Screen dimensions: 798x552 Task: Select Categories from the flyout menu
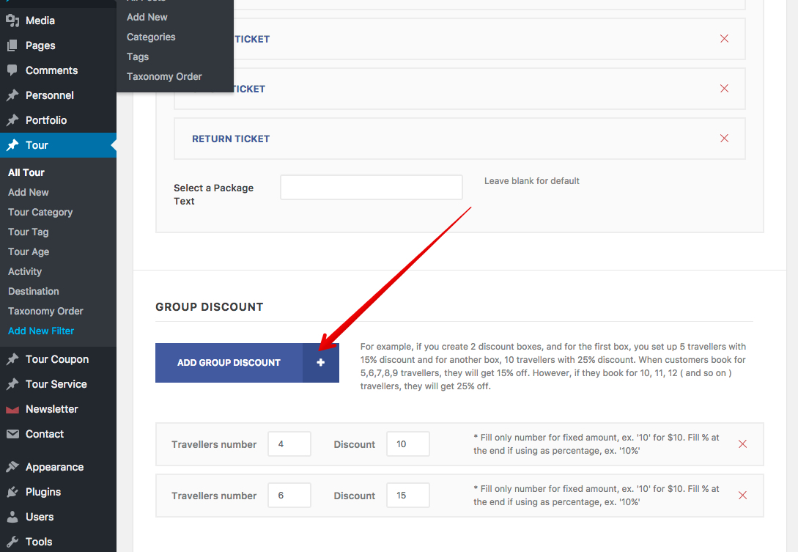(151, 37)
